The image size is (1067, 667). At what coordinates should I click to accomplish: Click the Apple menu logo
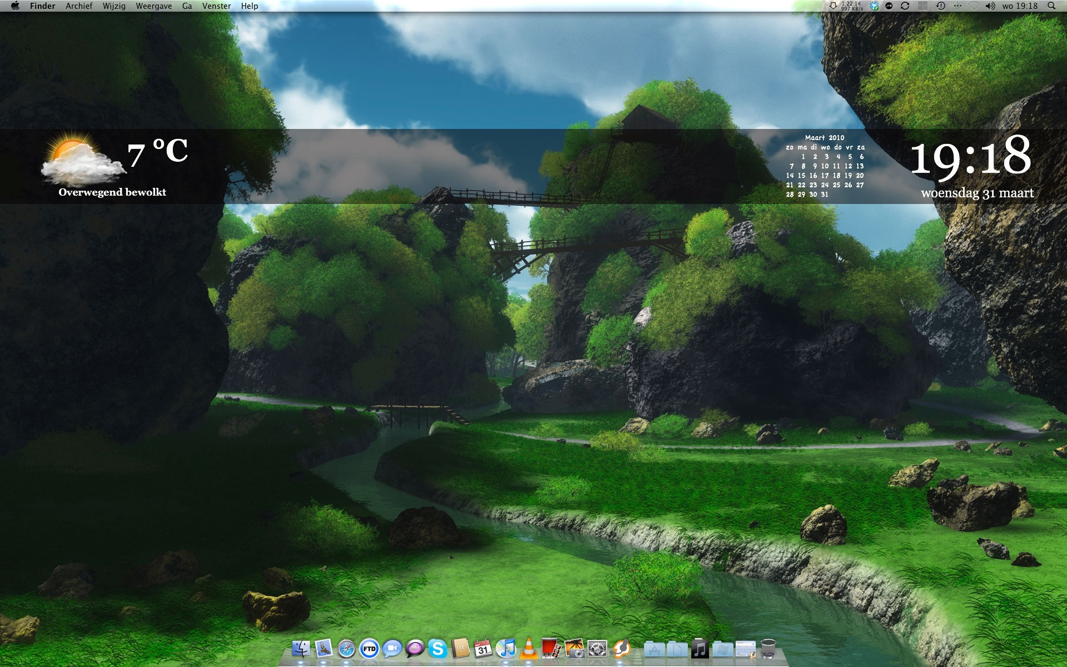pos(15,6)
